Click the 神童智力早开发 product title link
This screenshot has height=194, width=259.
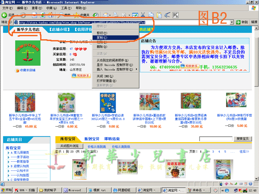tap(66, 119)
